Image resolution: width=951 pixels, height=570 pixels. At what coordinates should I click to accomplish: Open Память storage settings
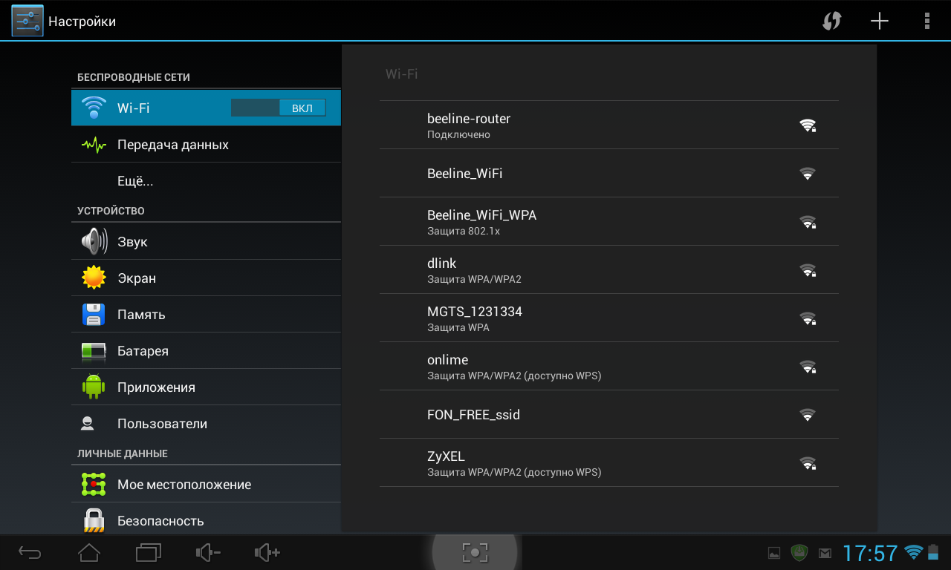[206, 315]
